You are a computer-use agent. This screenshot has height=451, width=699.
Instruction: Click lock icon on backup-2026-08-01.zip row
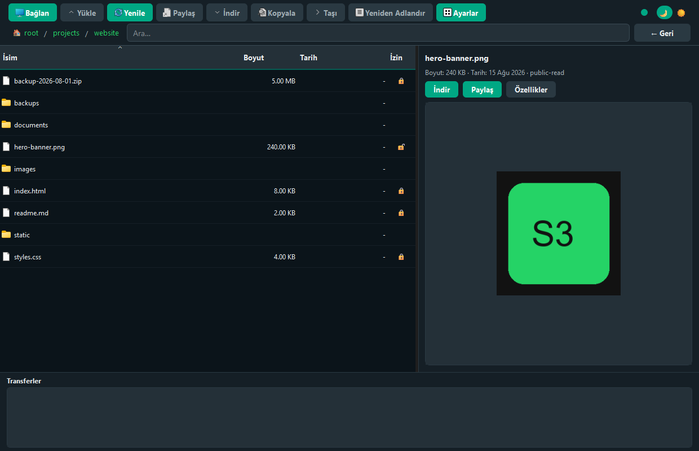click(401, 81)
